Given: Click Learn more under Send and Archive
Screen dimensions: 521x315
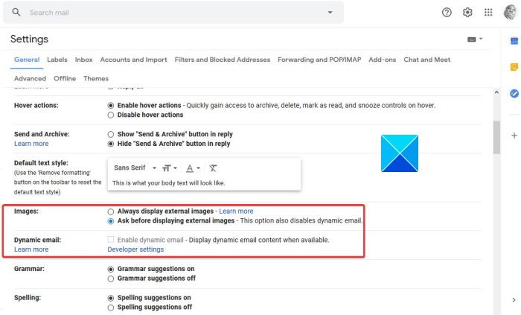Looking at the screenshot, I should click(31, 144).
